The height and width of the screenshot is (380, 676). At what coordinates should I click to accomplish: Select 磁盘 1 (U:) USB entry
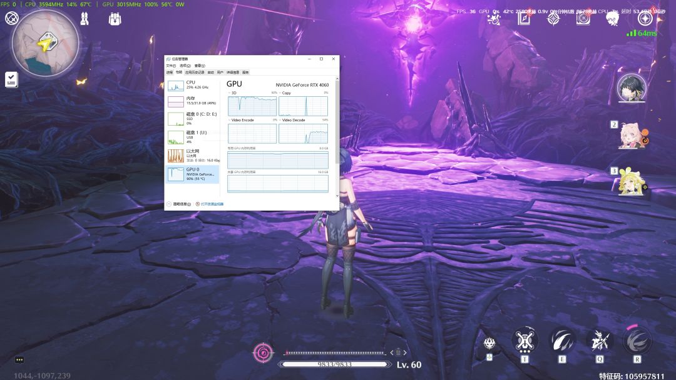193,137
